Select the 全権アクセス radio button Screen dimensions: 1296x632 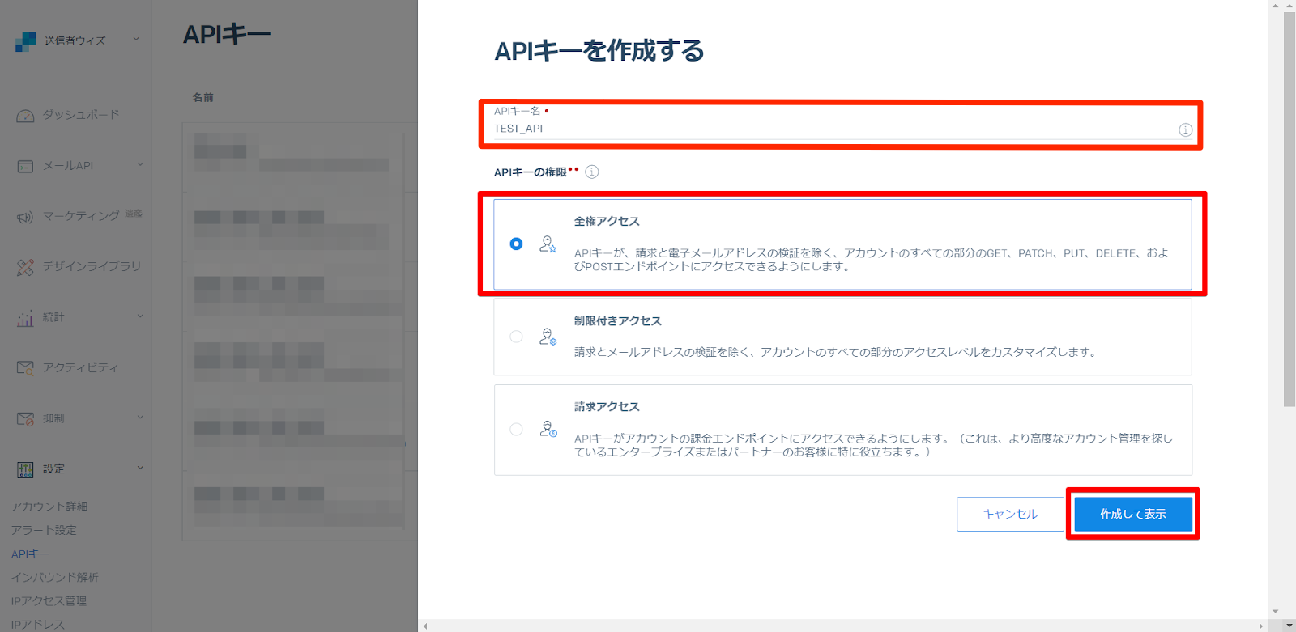pos(516,244)
